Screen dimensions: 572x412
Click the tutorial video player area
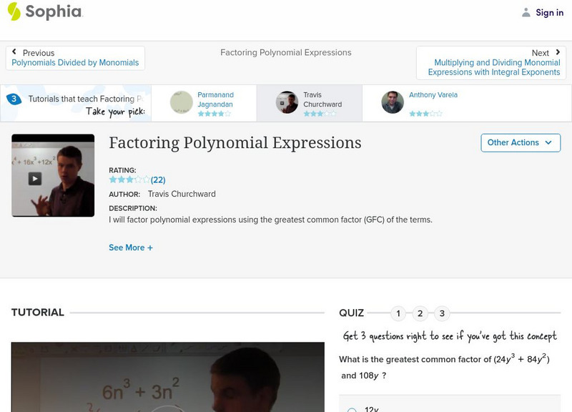[167, 379]
